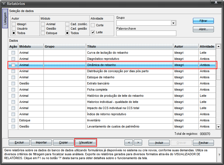Enable the Corte activity checkbox

coord(93,25)
